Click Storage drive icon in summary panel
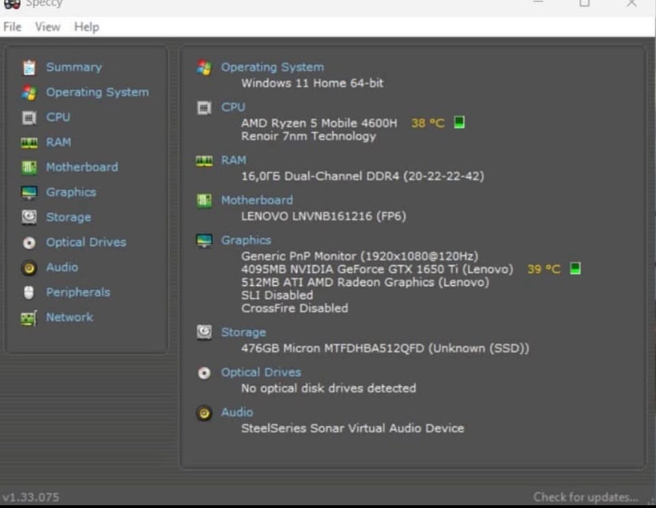 204,333
